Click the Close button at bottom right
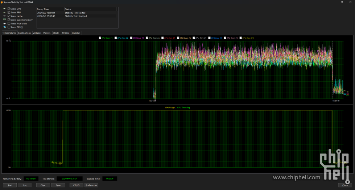 (x=345, y=185)
